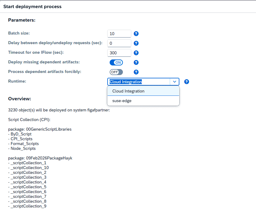The width and height of the screenshot is (256, 212).
Task: Click the Delay between requests input field
Action: click(119, 43)
